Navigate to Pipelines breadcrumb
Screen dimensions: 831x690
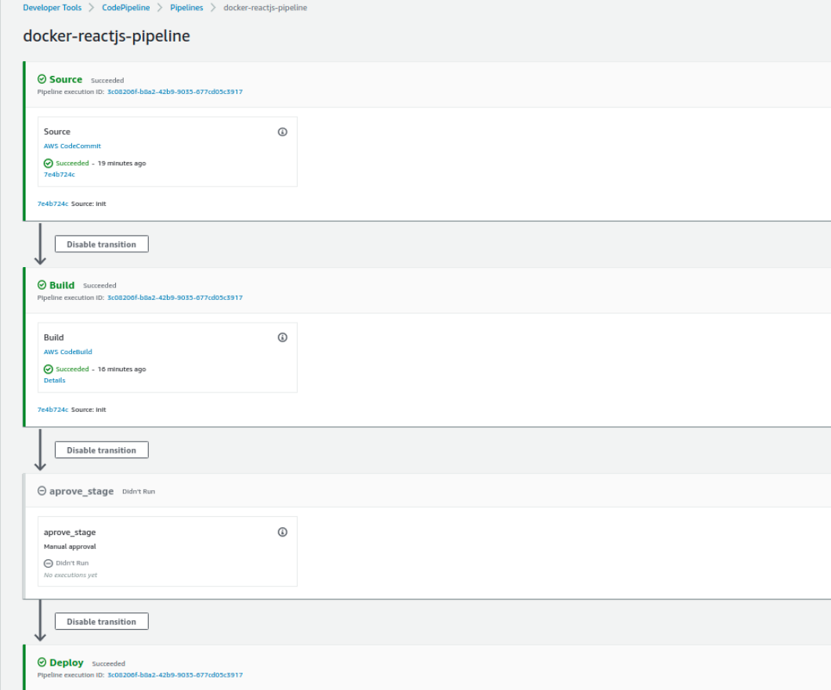point(186,8)
